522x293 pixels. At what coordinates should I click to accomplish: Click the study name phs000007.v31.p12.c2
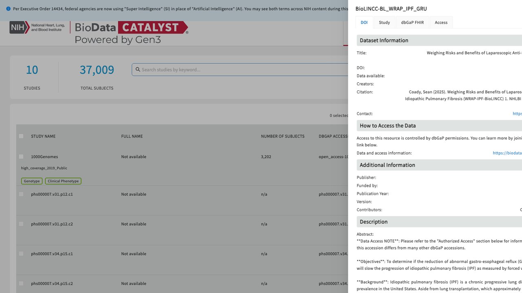coord(52,224)
